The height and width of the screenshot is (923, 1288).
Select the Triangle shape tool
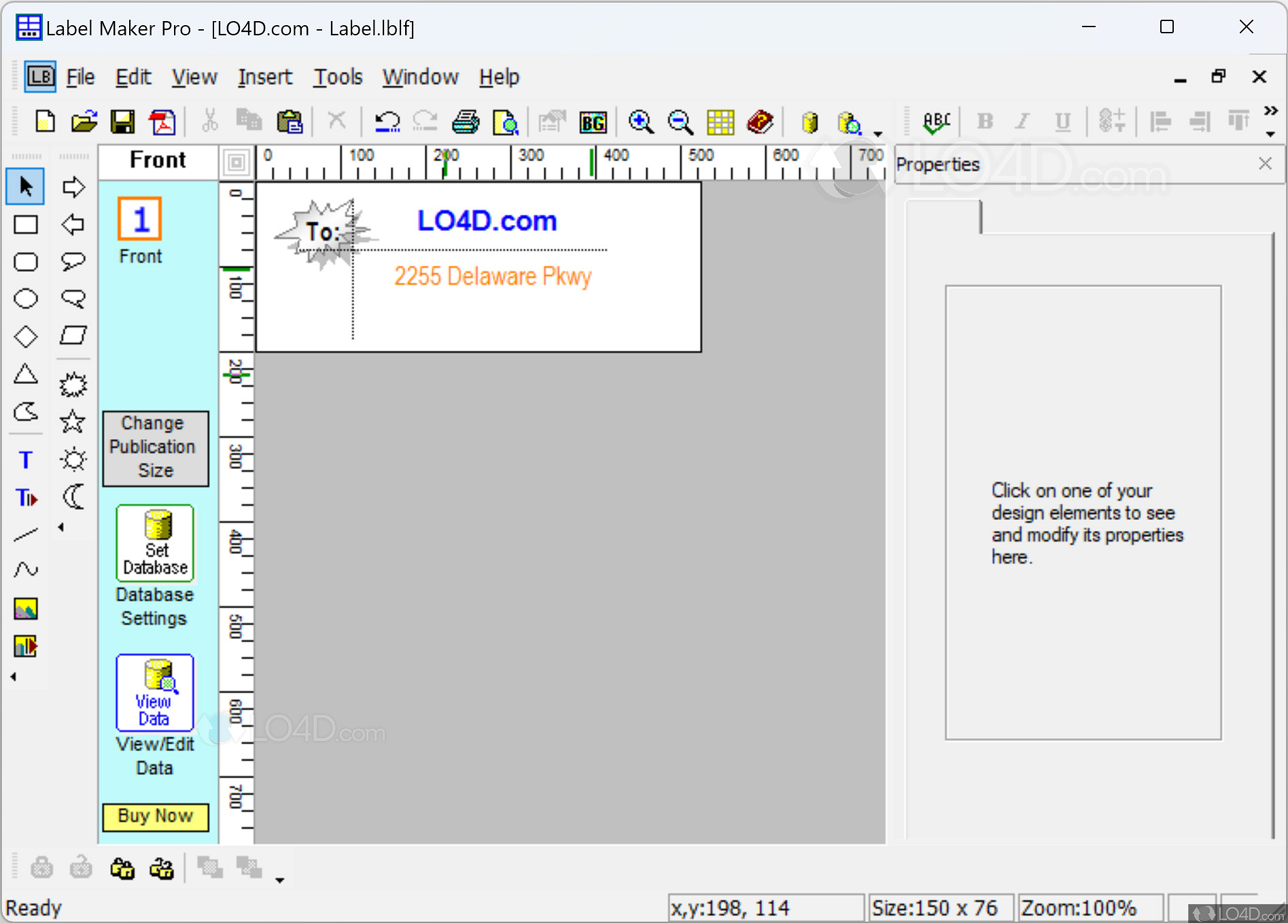point(26,374)
